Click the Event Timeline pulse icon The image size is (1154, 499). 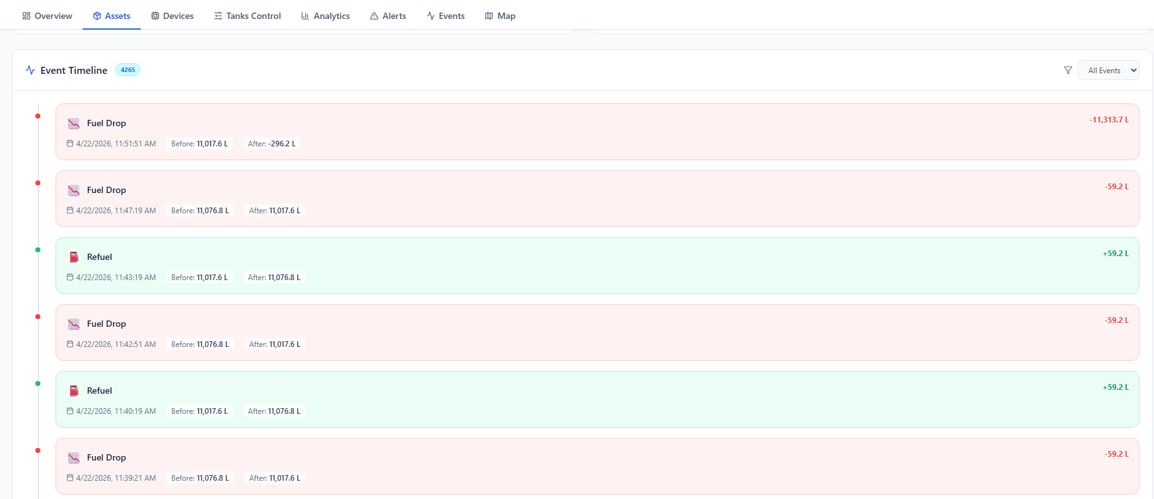(x=30, y=70)
